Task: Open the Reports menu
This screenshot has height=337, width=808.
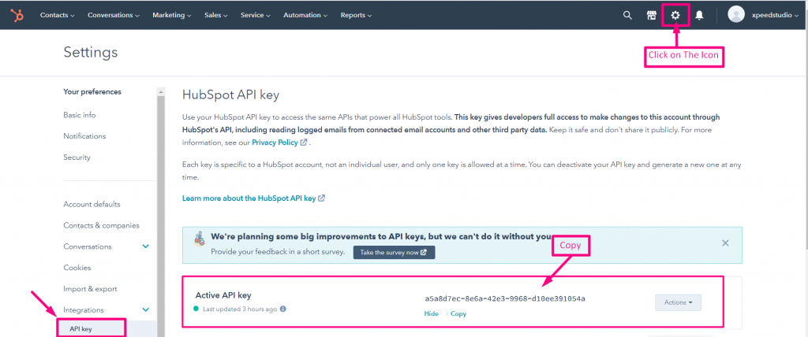Action: pyautogui.click(x=356, y=16)
